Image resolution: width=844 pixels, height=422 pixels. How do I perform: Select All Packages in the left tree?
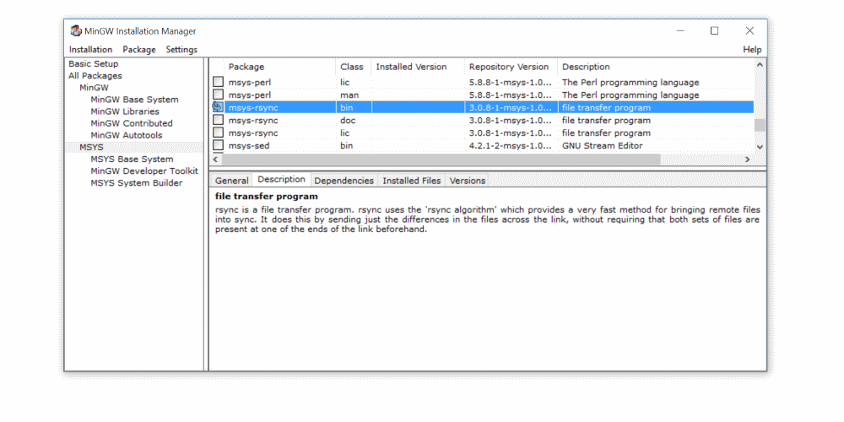point(95,76)
